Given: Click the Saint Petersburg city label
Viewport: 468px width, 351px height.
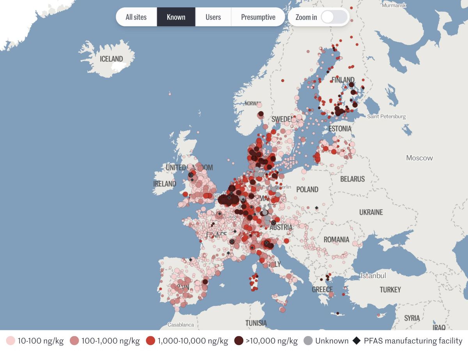Looking at the screenshot, I should pos(386,116).
